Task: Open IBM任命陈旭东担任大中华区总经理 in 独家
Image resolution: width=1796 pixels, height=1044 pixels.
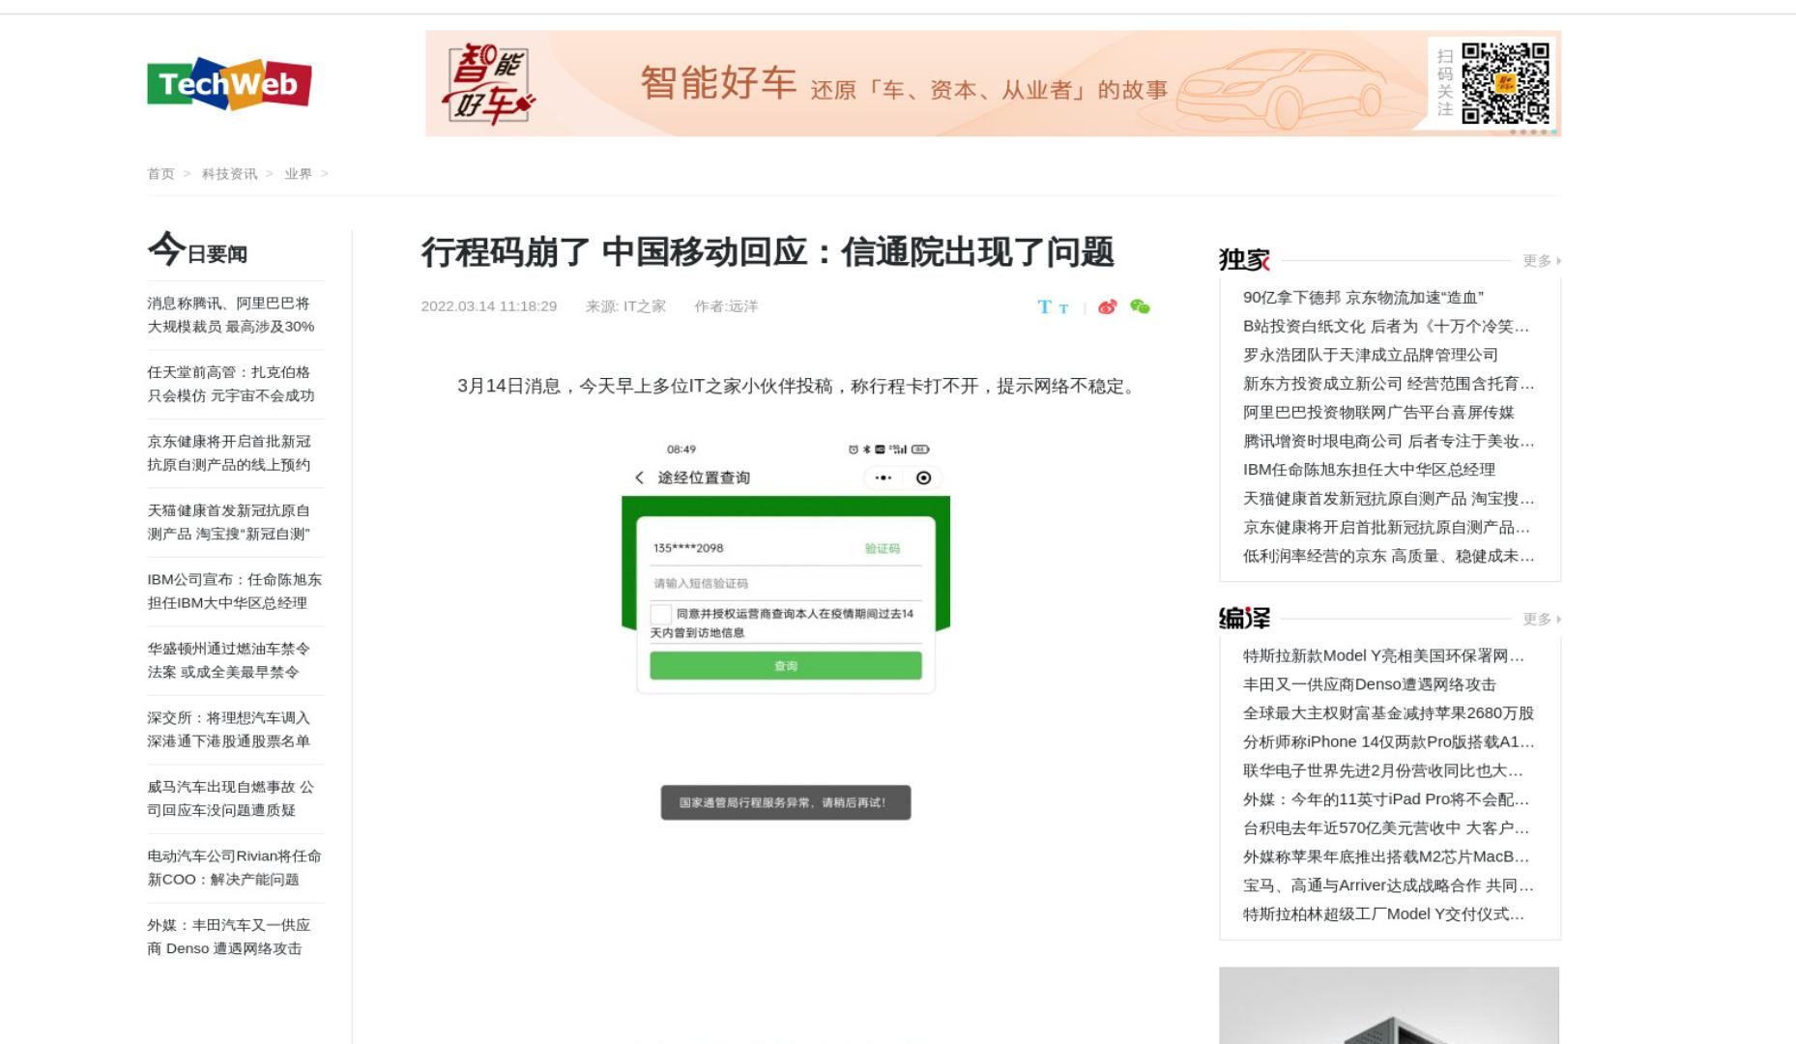Action: [x=1369, y=470]
